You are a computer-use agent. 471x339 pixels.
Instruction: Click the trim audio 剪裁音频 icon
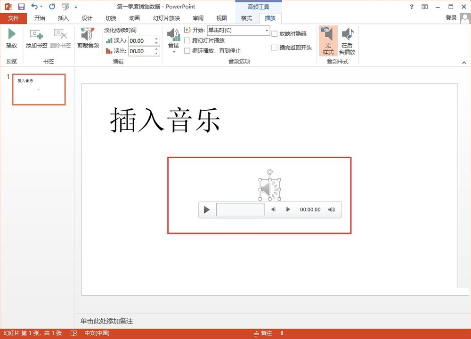pyautogui.click(x=88, y=38)
